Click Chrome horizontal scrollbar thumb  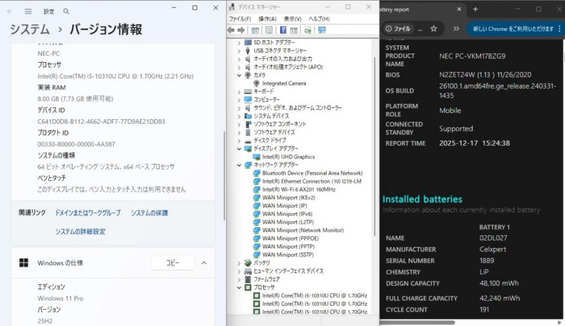coord(418,323)
